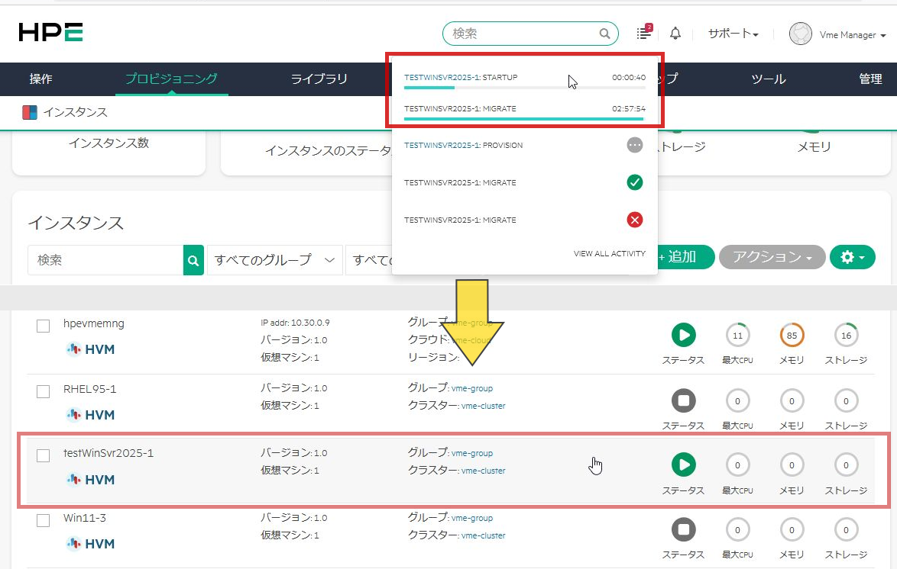Viewport: 897px width, 569px height.
Task: Click the red failed icon on MIGRATE activity
Action: (634, 220)
